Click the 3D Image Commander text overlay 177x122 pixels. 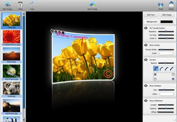pyautogui.click(x=72, y=36)
